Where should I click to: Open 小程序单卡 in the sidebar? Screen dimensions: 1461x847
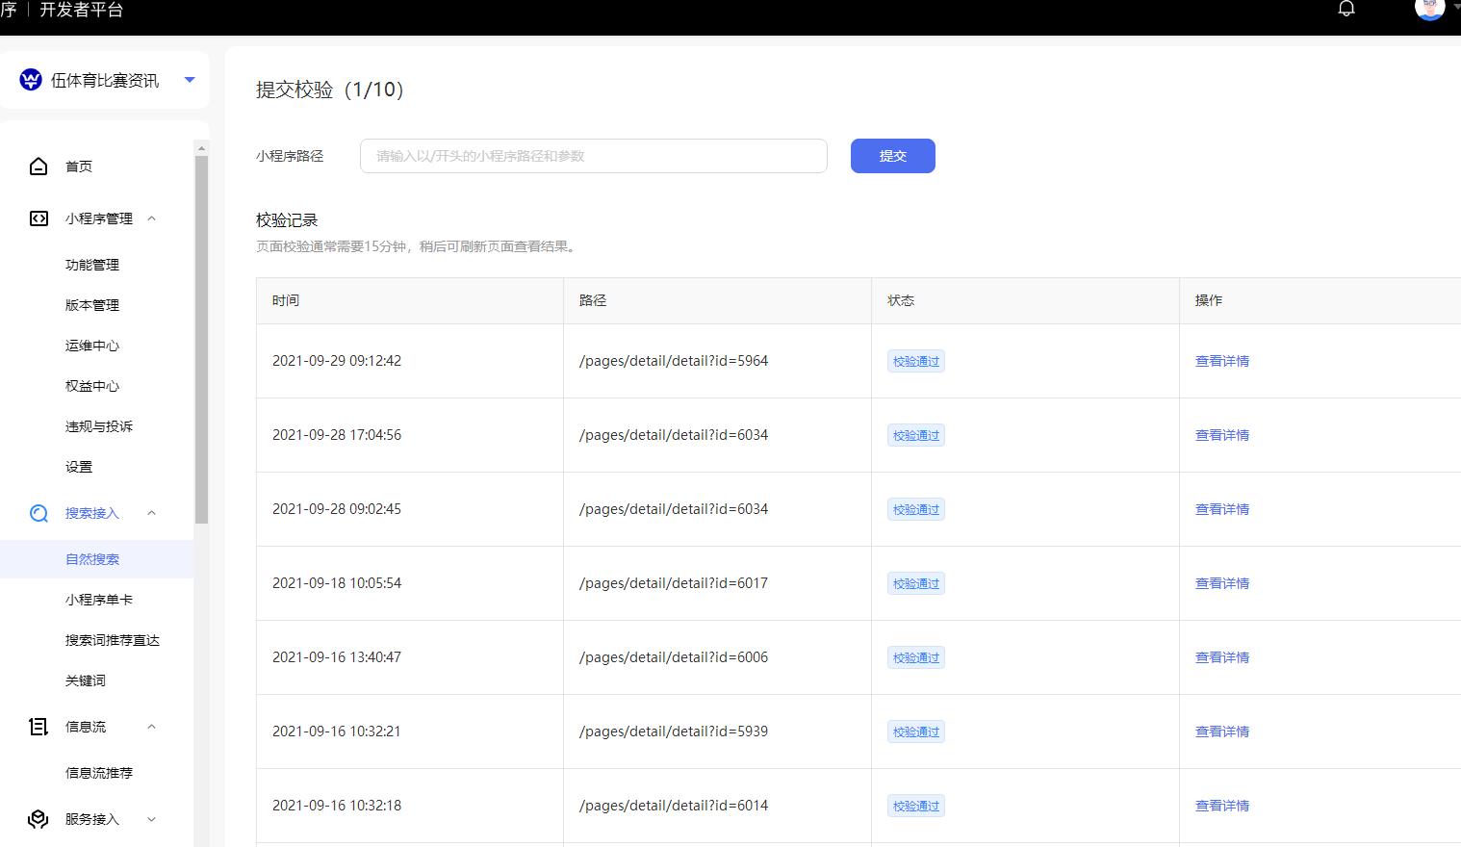point(99,600)
